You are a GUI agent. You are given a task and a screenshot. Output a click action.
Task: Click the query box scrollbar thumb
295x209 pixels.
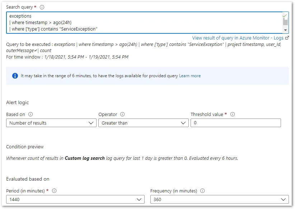tap(286, 22)
